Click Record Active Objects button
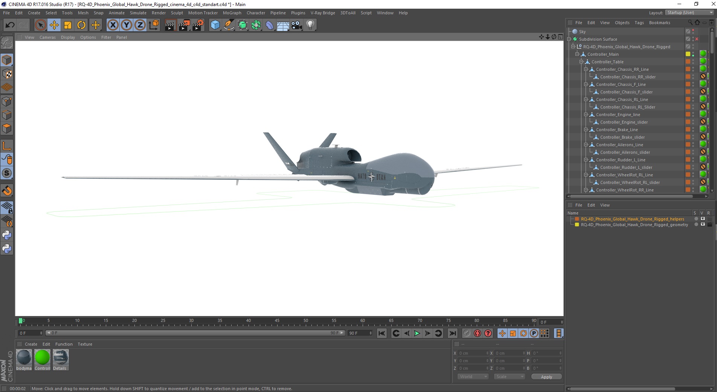 point(467,333)
